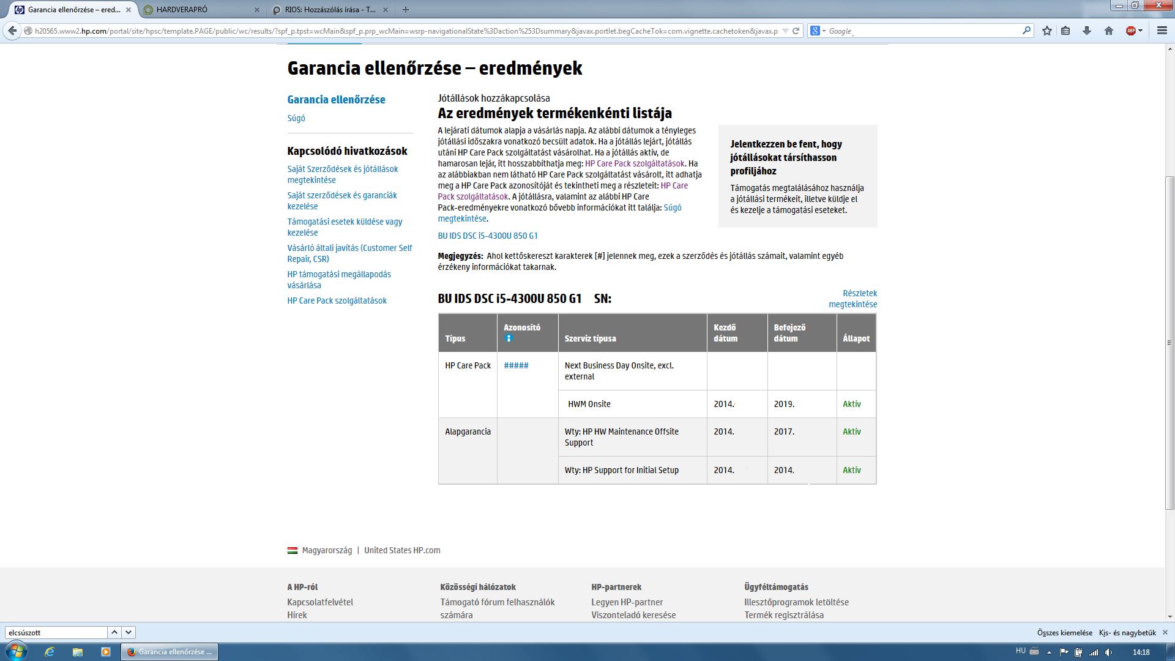Find next match arrow in the find bar
Viewport: 1175px width, 661px height.
[x=129, y=632]
